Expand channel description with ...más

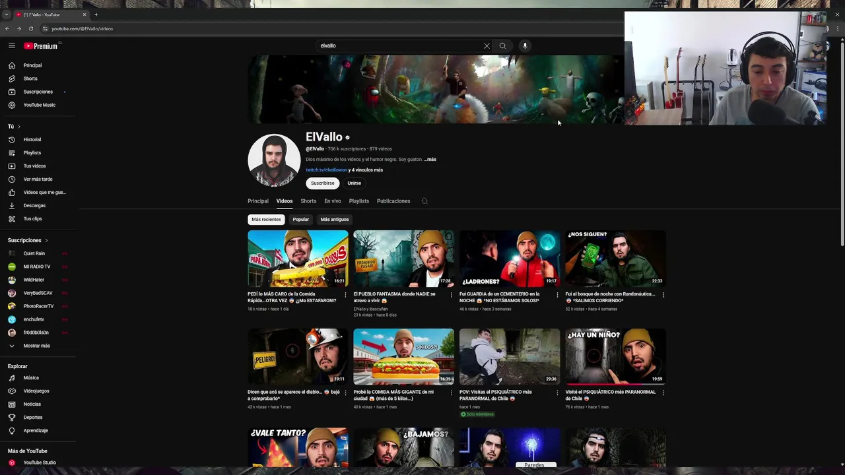pyautogui.click(x=430, y=159)
